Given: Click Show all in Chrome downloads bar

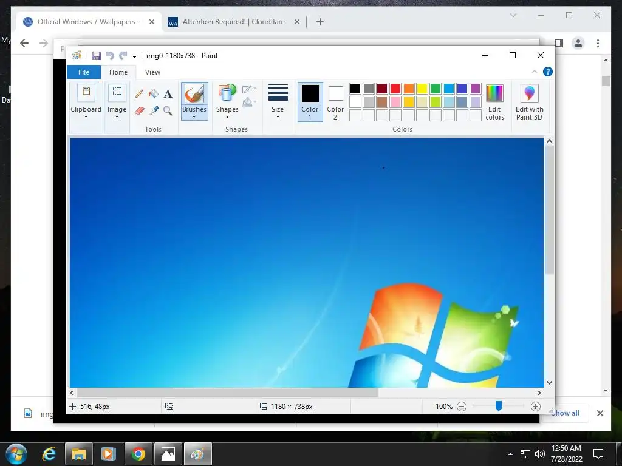Looking at the screenshot, I should point(565,413).
